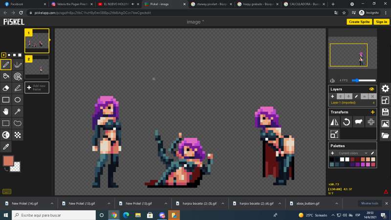This screenshot has height=220, width=391.
Task: Click Mostrar todo in downloads bar
Action: (370, 203)
